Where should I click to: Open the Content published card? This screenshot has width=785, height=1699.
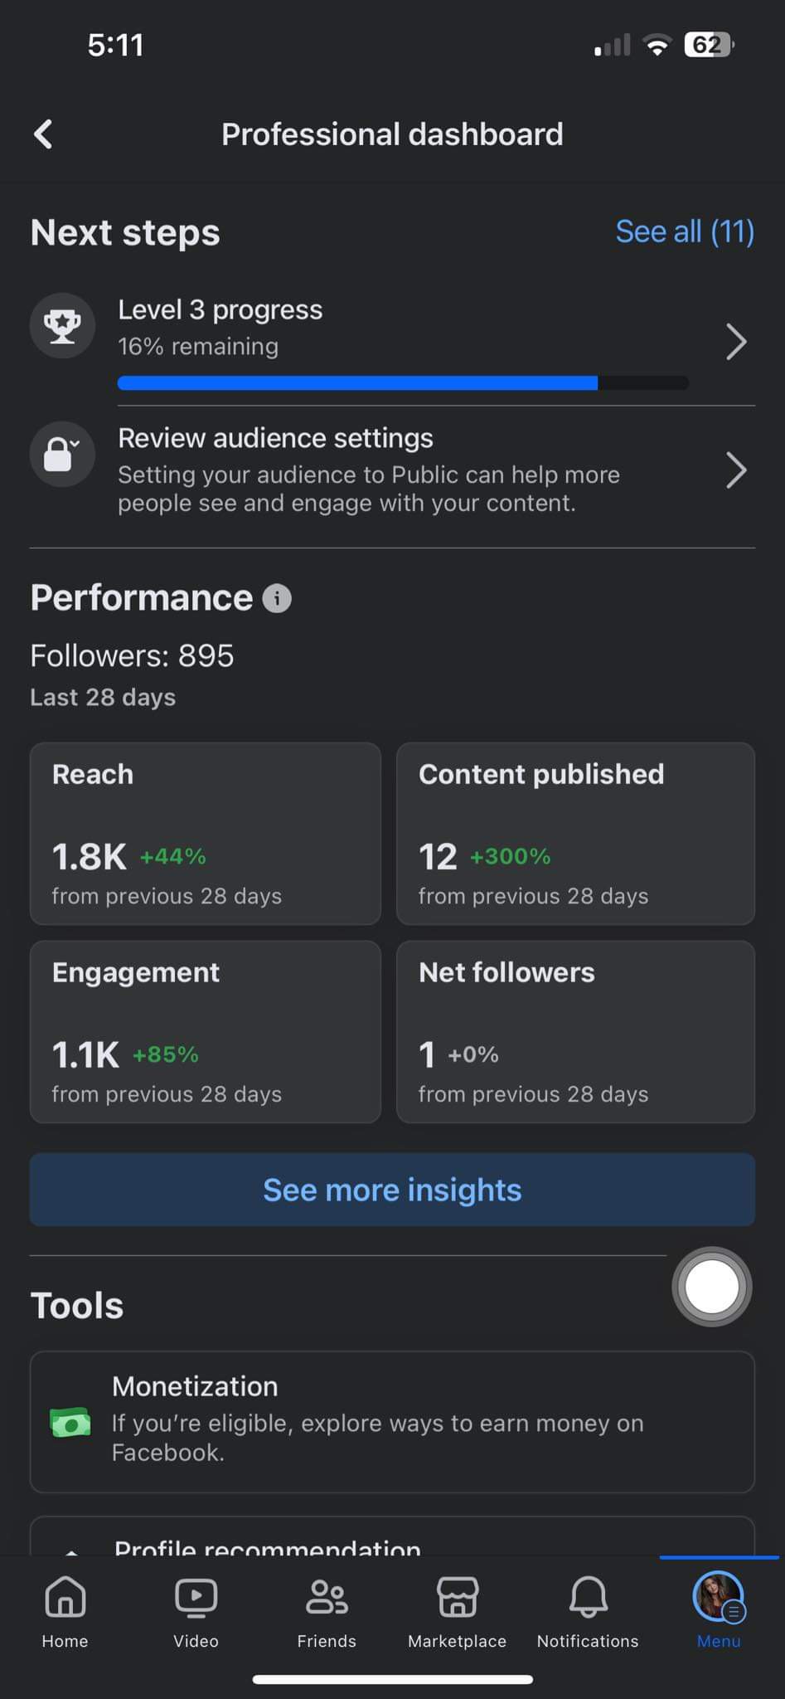pos(575,834)
